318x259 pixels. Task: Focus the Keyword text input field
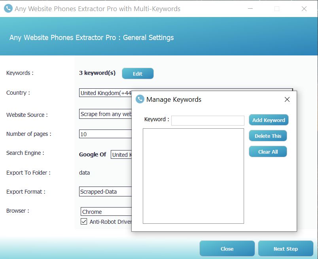coord(208,120)
